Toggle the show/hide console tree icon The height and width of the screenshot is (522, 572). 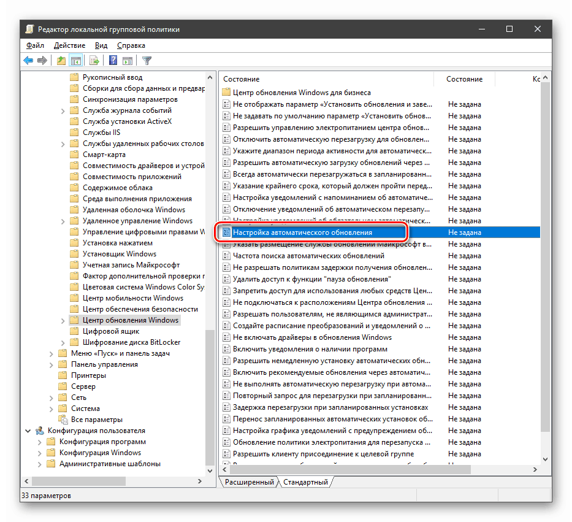[x=76, y=60]
